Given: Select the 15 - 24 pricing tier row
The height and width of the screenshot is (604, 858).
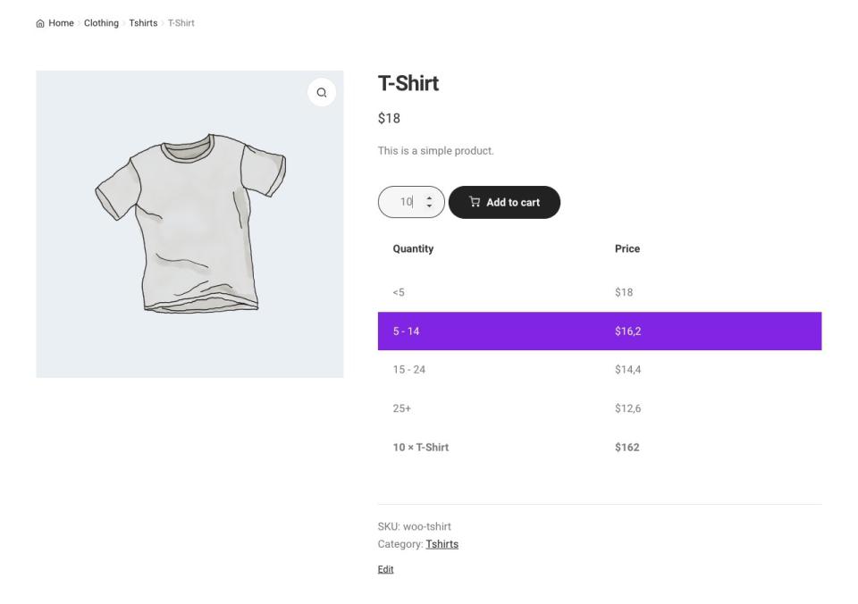Looking at the screenshot, I should pos(599,370).
